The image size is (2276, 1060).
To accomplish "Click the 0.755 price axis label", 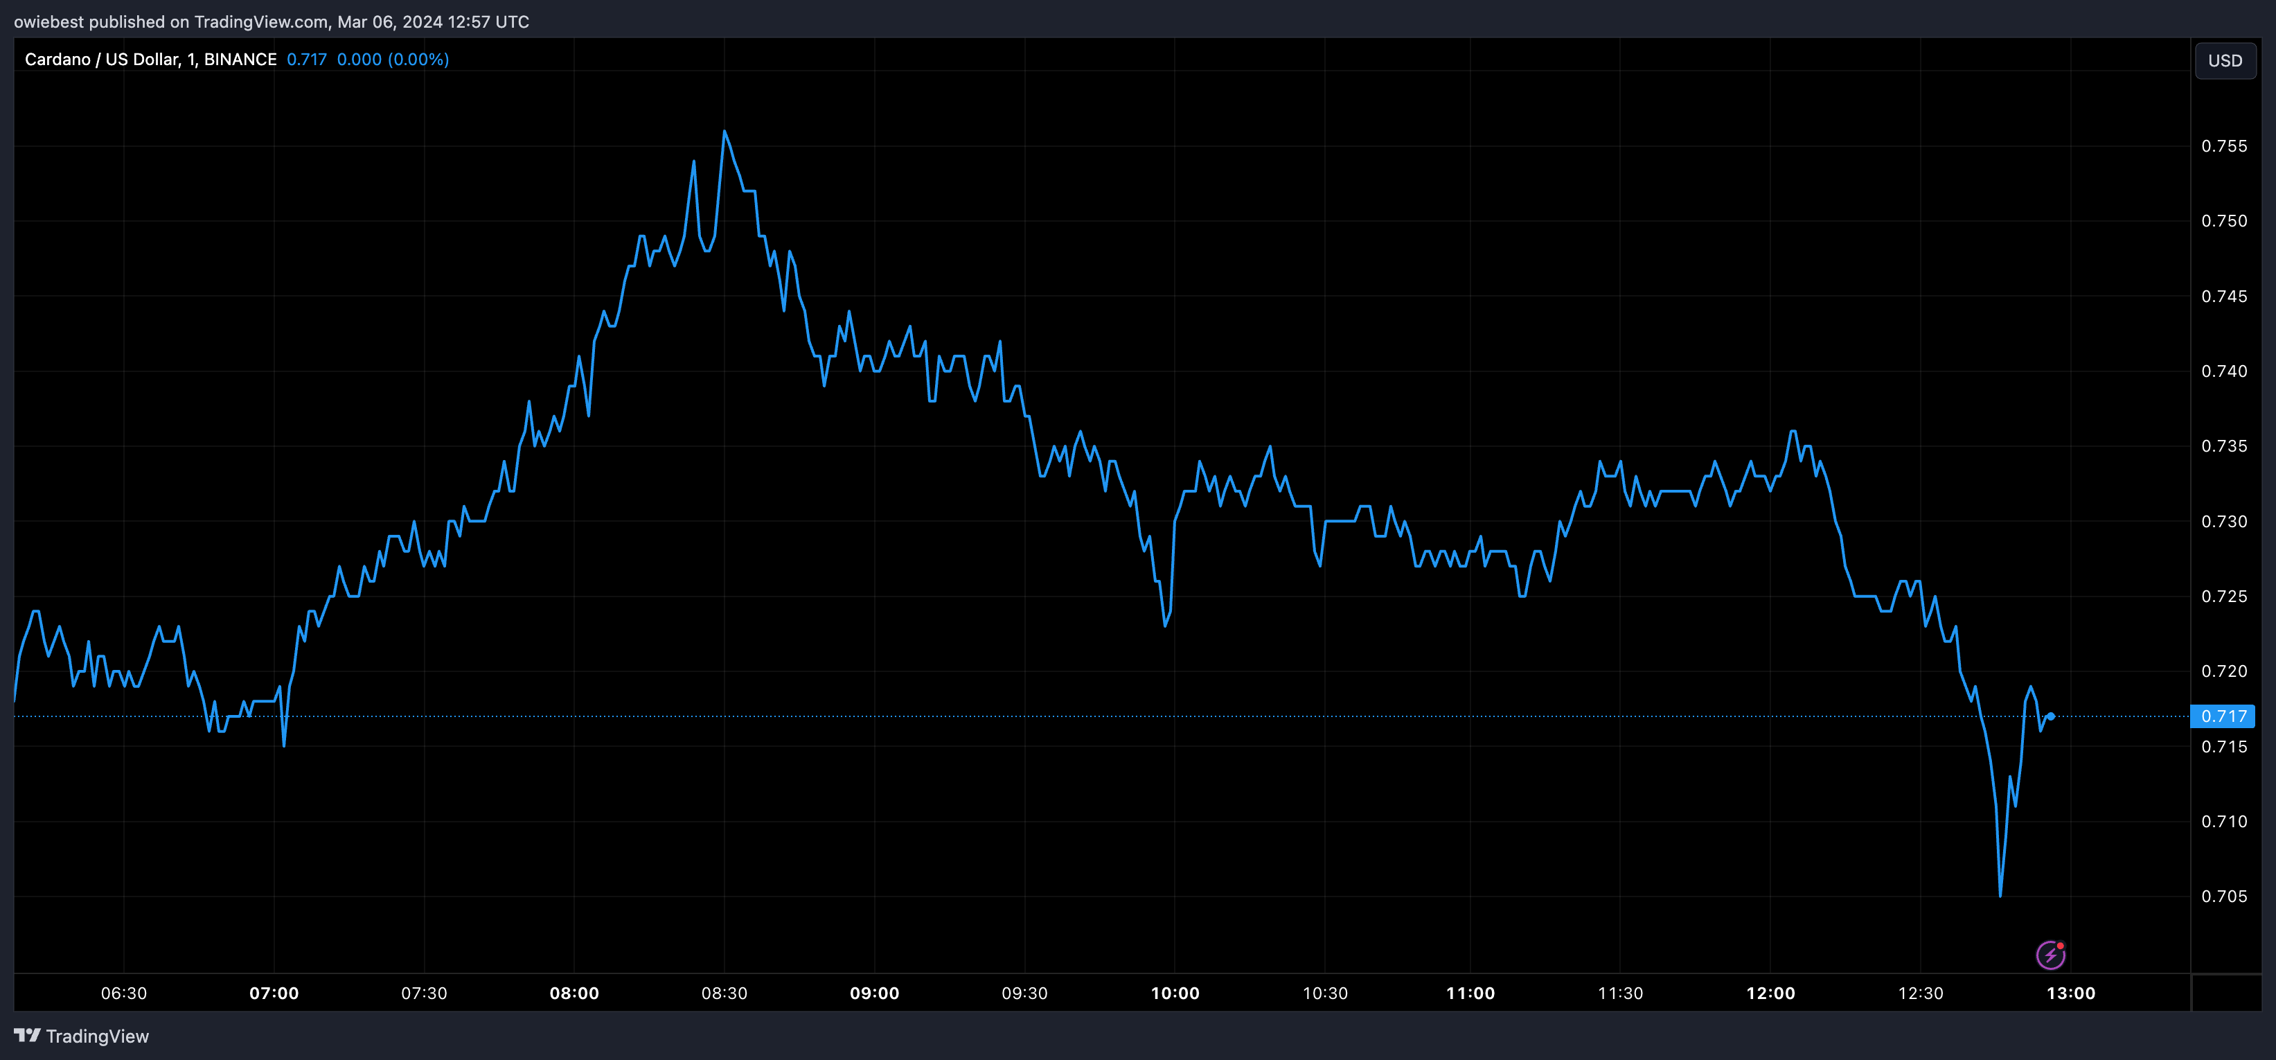I will [2224, 146].
